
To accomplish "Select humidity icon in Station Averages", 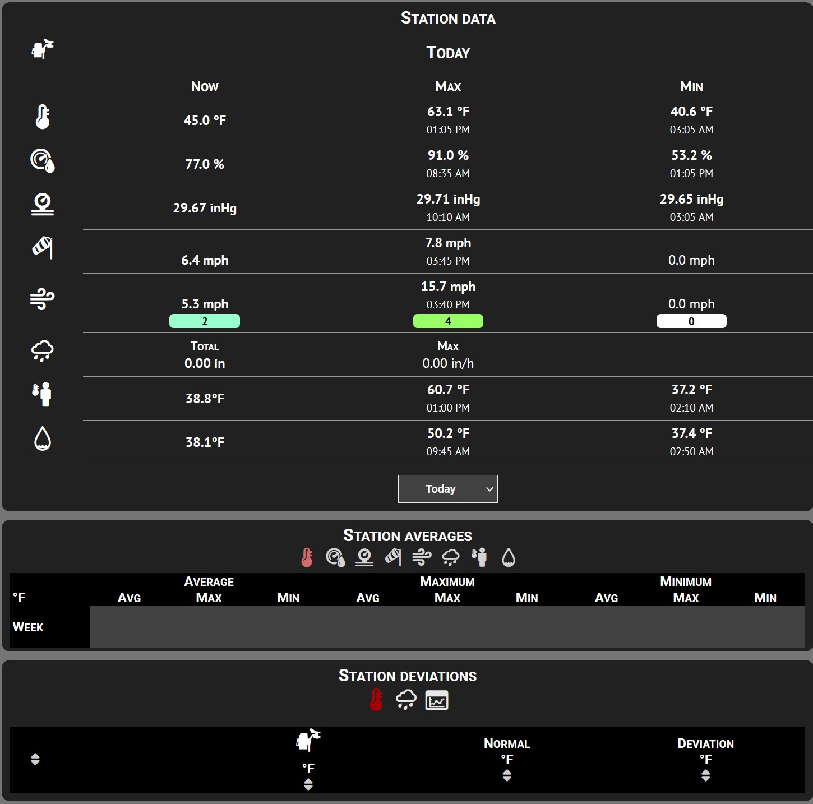I will pos(335,557).
